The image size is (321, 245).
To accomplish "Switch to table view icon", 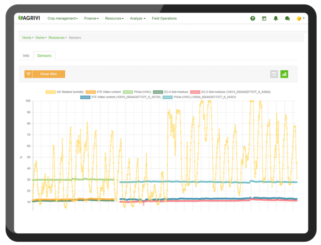I will point(274,74).
